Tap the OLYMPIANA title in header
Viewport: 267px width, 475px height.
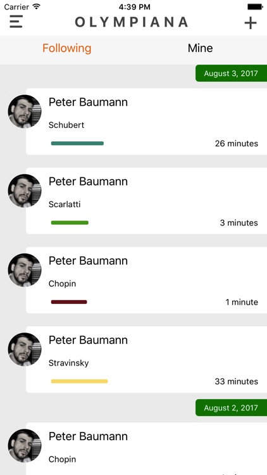[132, 22]
